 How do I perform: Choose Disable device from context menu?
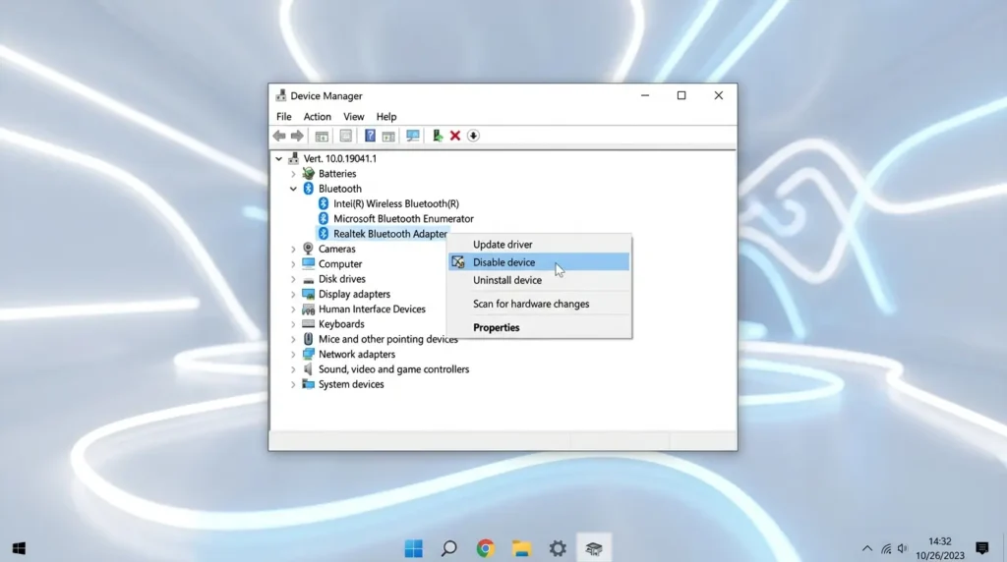pyautogui.click(x=539, y=262)
